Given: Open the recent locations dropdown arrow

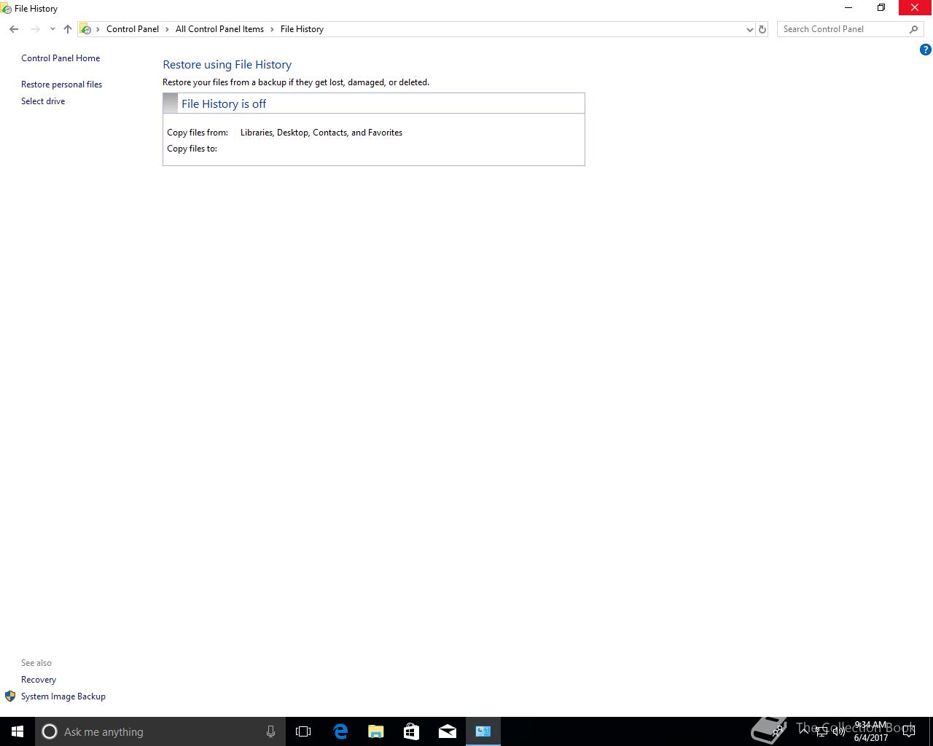Looking at the screenshot, I should (x=52, y=29).
